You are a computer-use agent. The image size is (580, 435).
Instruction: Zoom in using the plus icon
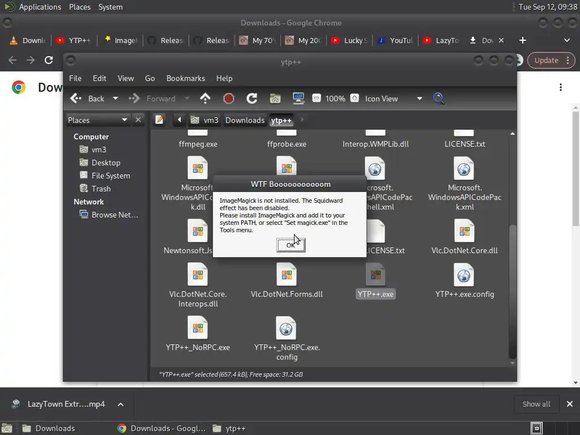(x=355, y=98)
